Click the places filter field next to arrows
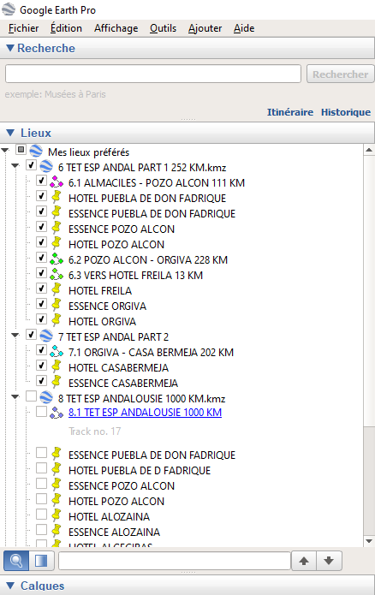 click(x=175, y=561)
